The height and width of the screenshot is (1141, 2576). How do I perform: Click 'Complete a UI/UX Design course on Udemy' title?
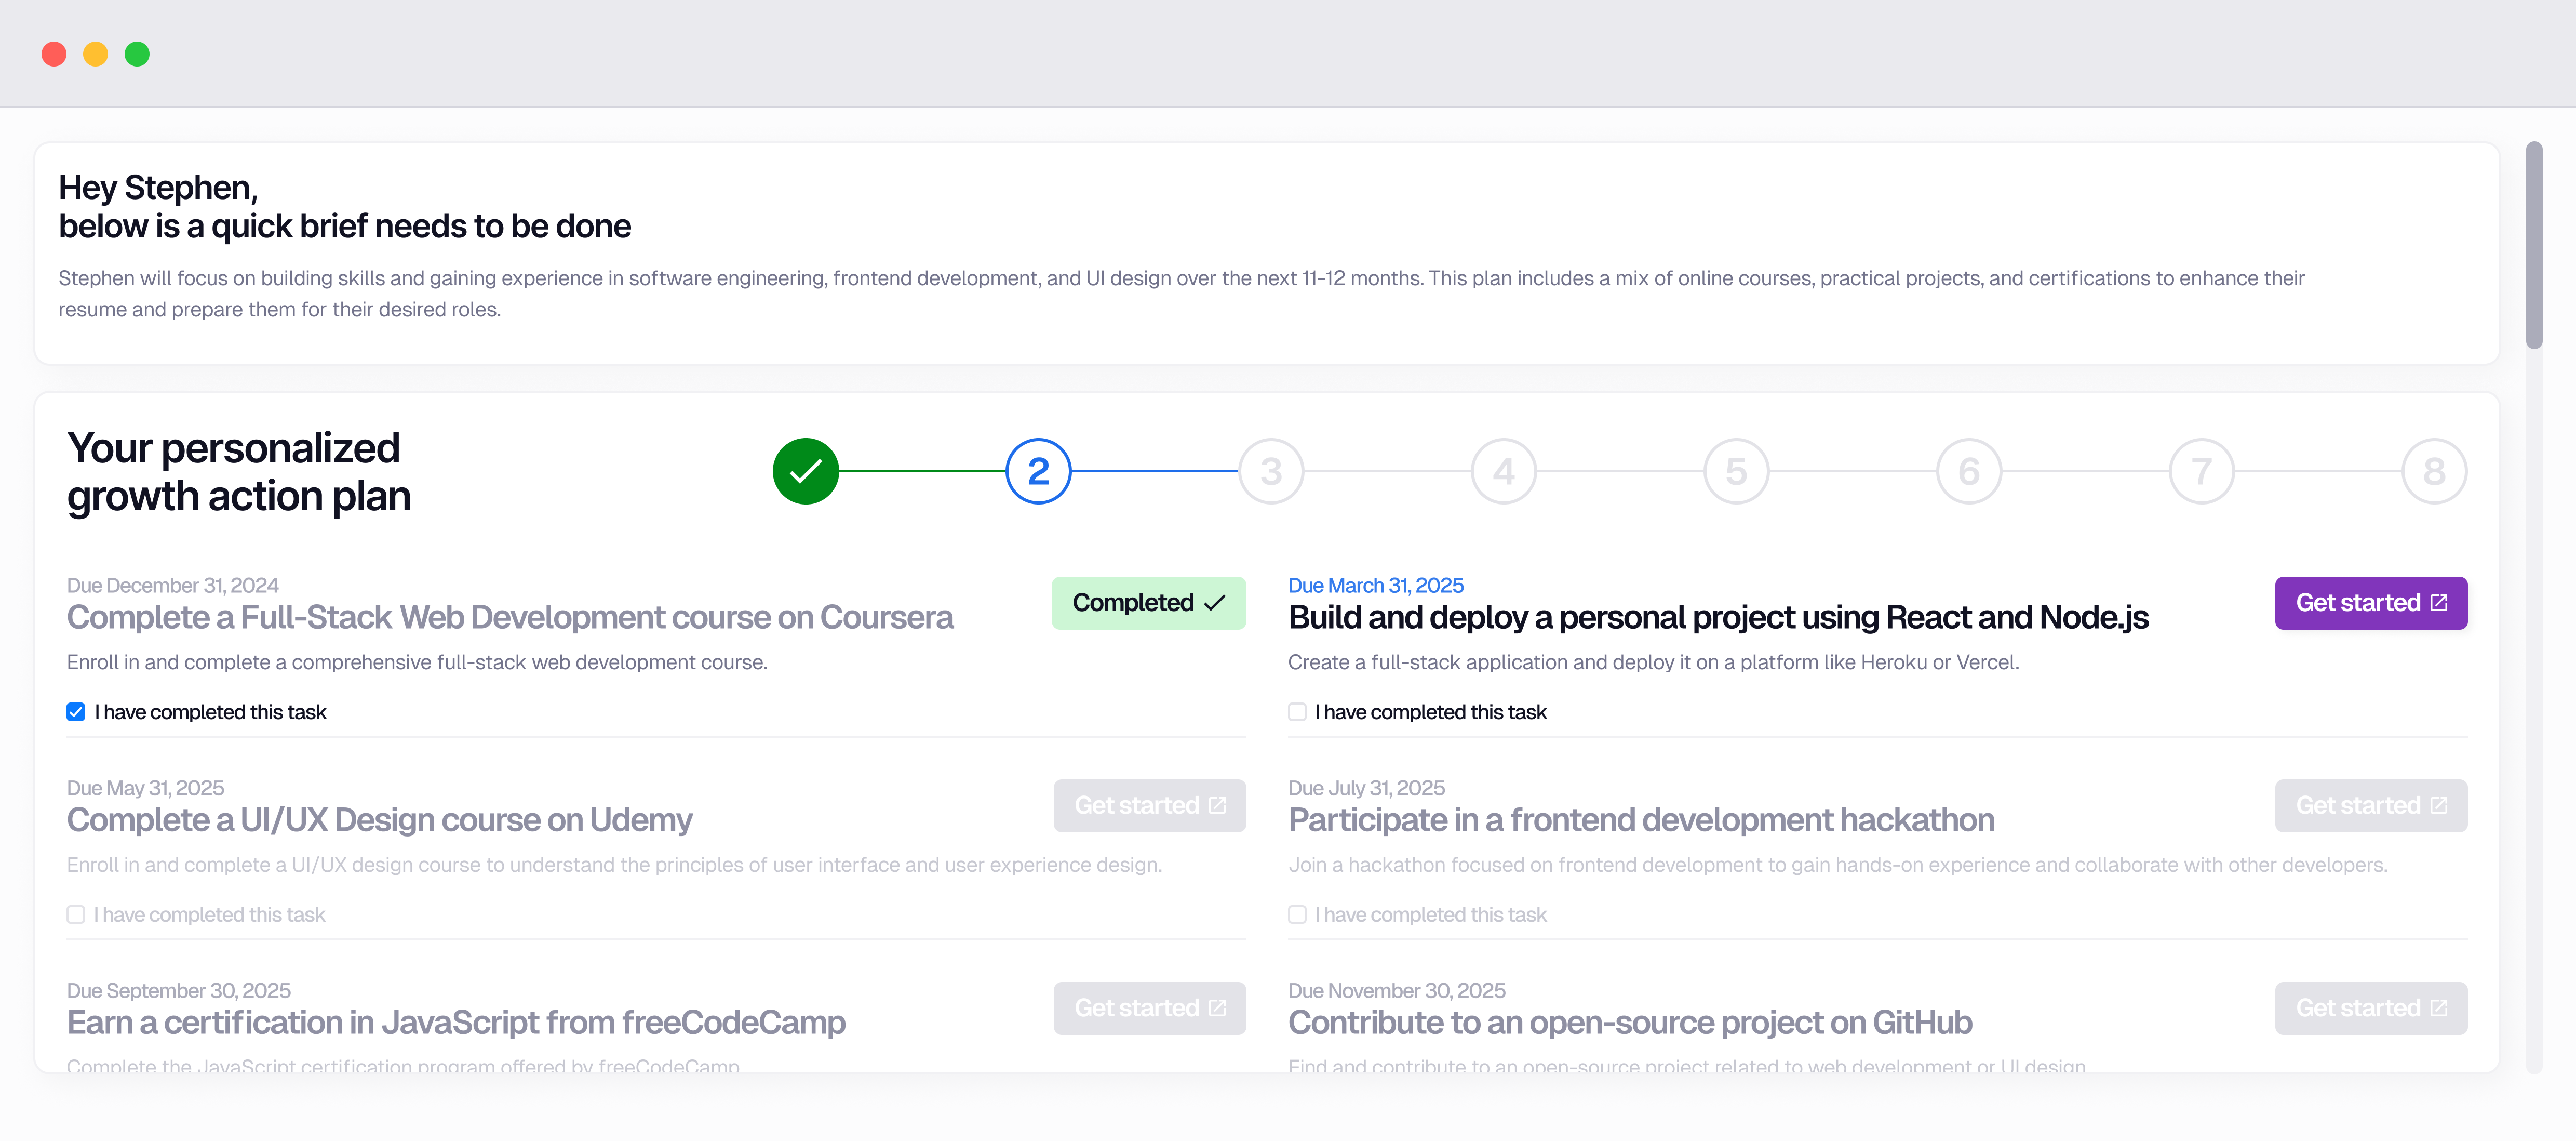coord(379,821)
